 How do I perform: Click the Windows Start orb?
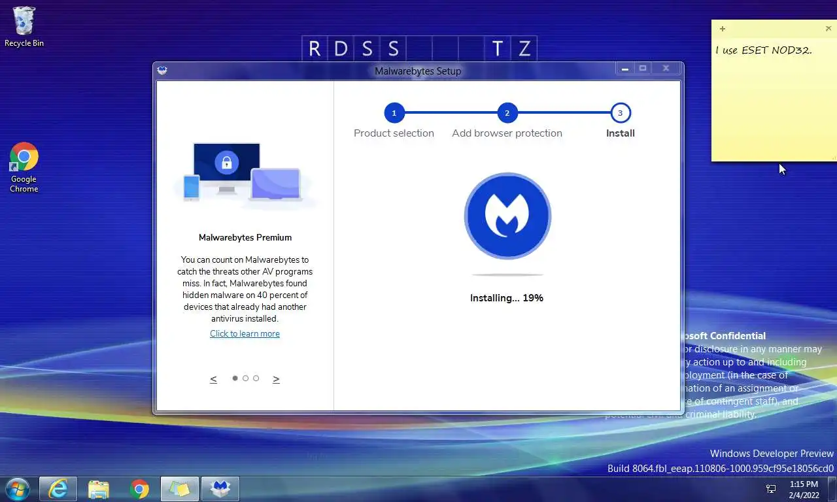17,488
